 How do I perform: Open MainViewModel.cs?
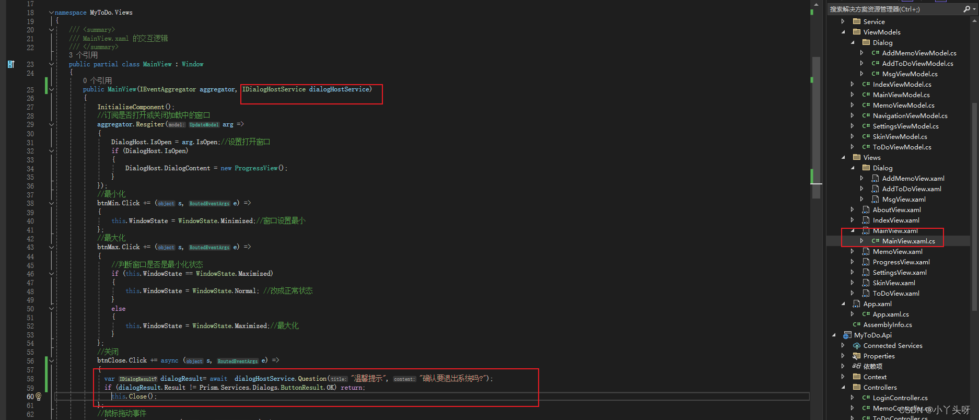(901, 95)
